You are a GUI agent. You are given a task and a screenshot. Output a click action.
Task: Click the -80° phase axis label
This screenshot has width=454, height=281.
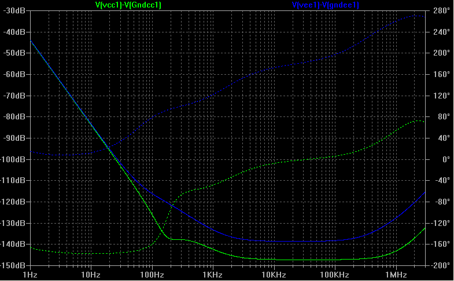pyautogui.click(x=442, y=202)
